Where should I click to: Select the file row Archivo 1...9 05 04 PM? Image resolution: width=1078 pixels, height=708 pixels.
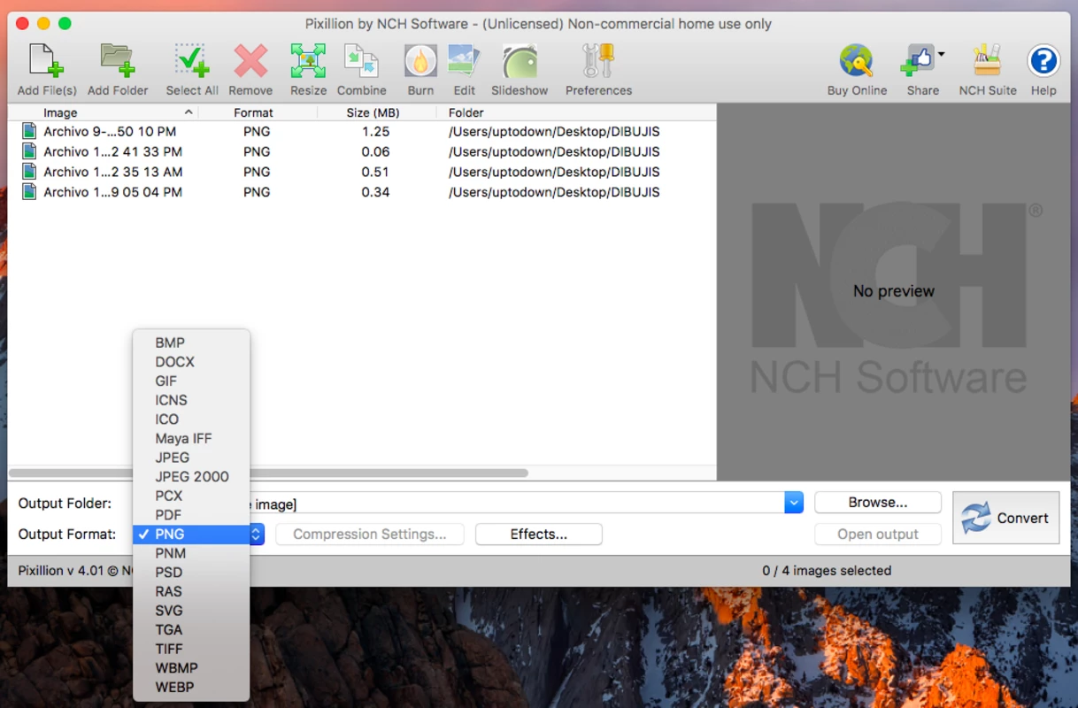[x=362, y=192]
